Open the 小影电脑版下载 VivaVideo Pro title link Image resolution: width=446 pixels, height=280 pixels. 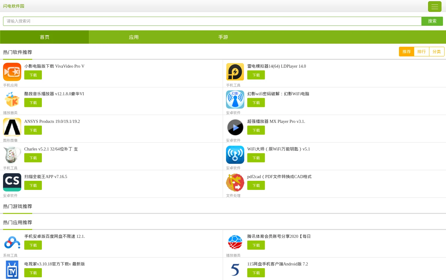[x=54, y=66]
